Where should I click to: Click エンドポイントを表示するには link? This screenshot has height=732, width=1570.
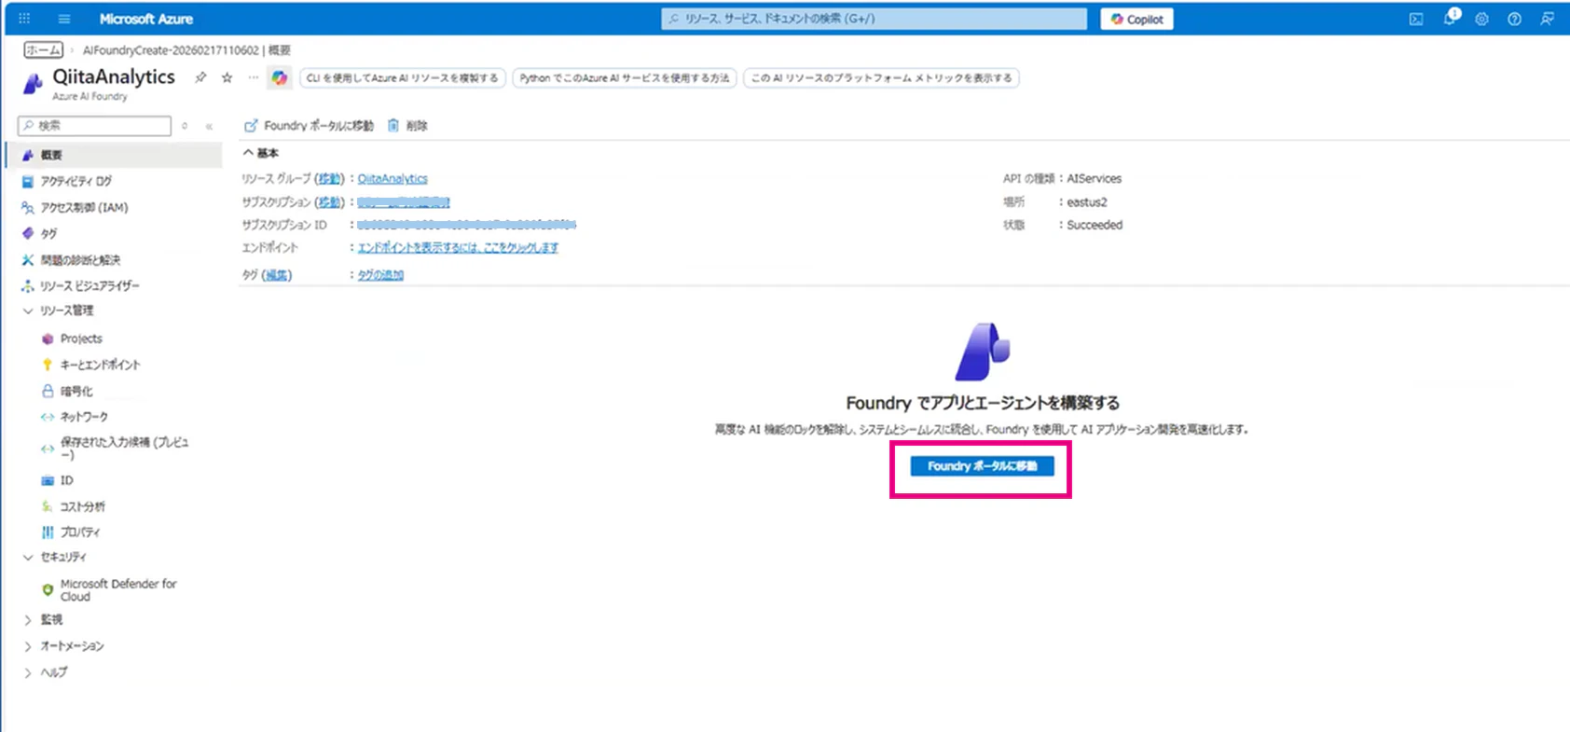click(x=458, y=247)
